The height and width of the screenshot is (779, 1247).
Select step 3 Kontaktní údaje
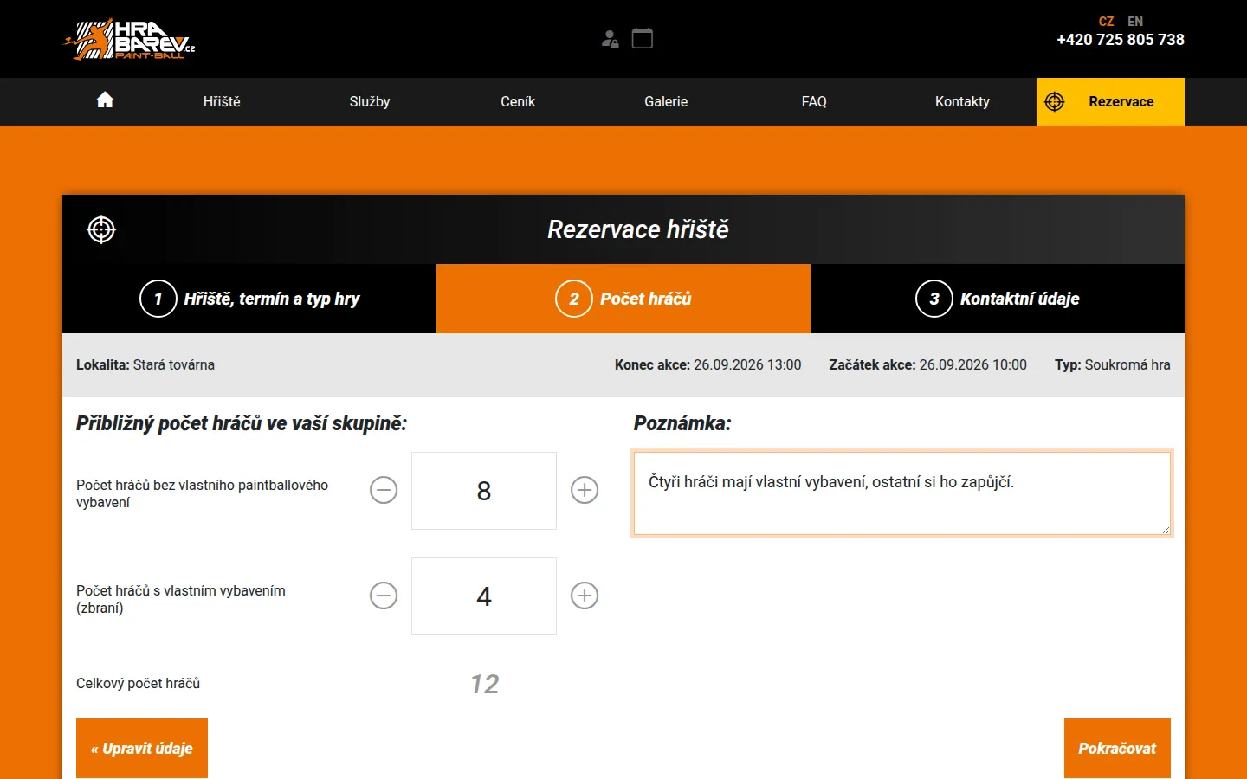(998, 299)
